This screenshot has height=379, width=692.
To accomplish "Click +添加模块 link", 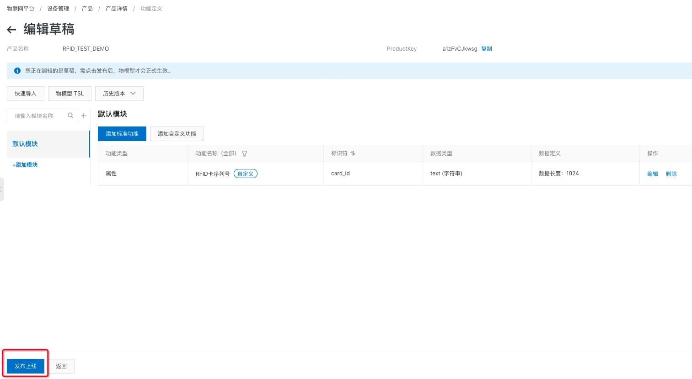I will 25,165.
